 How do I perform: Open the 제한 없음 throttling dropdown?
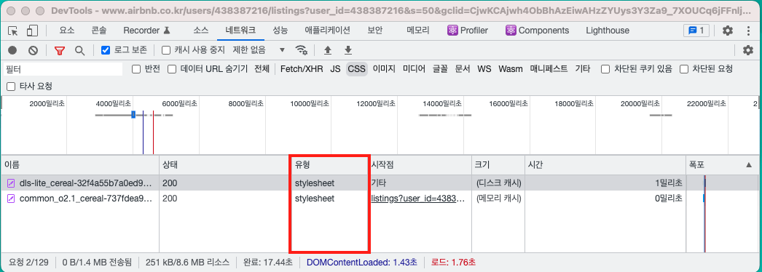(259, 50)
